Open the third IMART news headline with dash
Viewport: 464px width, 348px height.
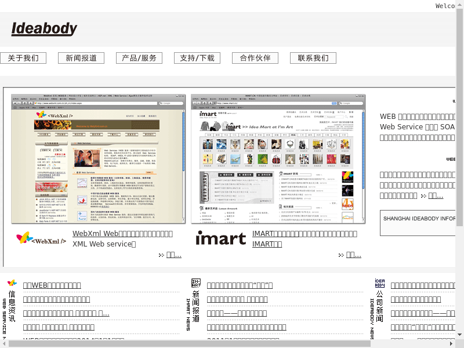pyautogui.click(x=237, y=313)
